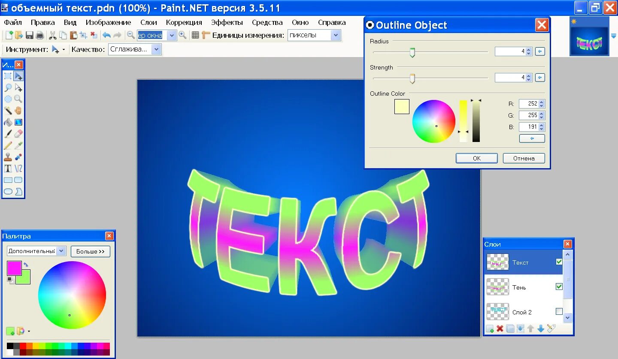Select the Lasso Select tool
The width and height of the screenshot is (618, 359).
(8, 87)
